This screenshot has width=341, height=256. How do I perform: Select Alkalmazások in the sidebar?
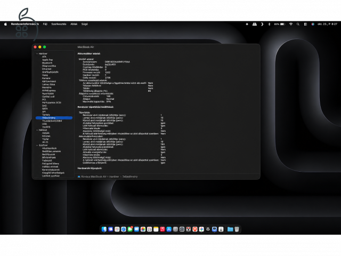50,148
